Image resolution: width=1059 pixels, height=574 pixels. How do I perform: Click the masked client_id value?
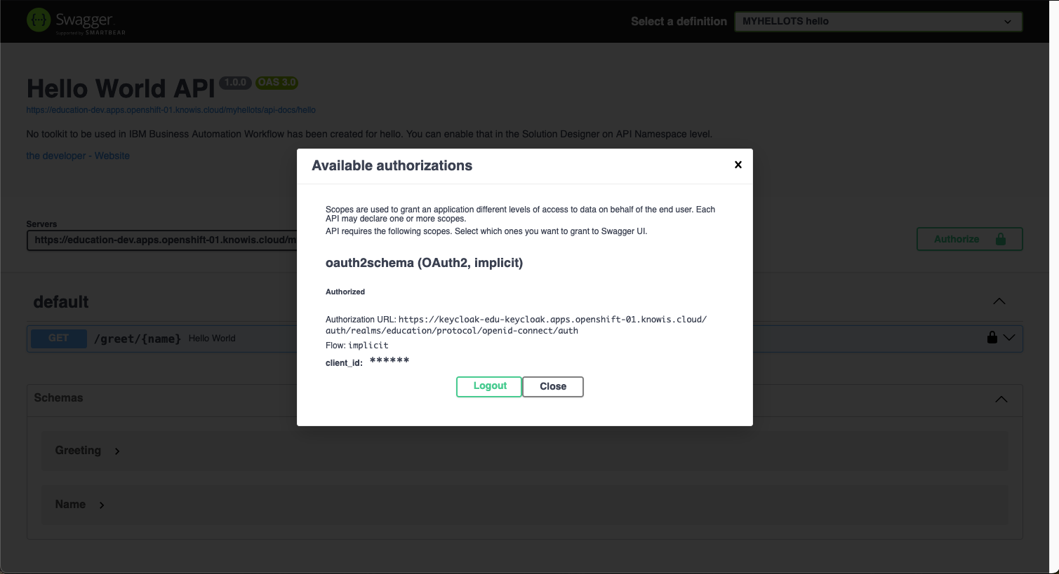[390, 360]
